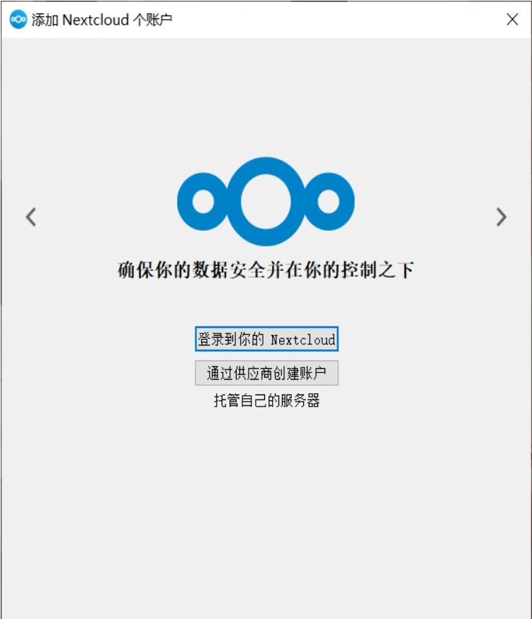The width and height of the screenshot is (532, 619).
Task: Click the 添加 Nextcloud 个账户 window title
Action: 102,20
